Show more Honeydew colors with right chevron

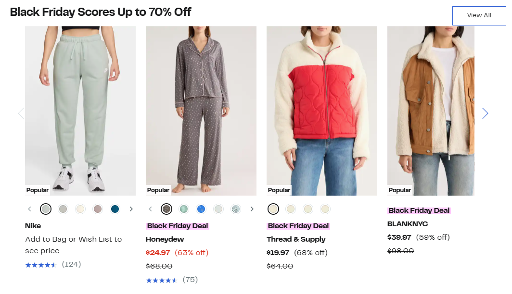[252, 209]
